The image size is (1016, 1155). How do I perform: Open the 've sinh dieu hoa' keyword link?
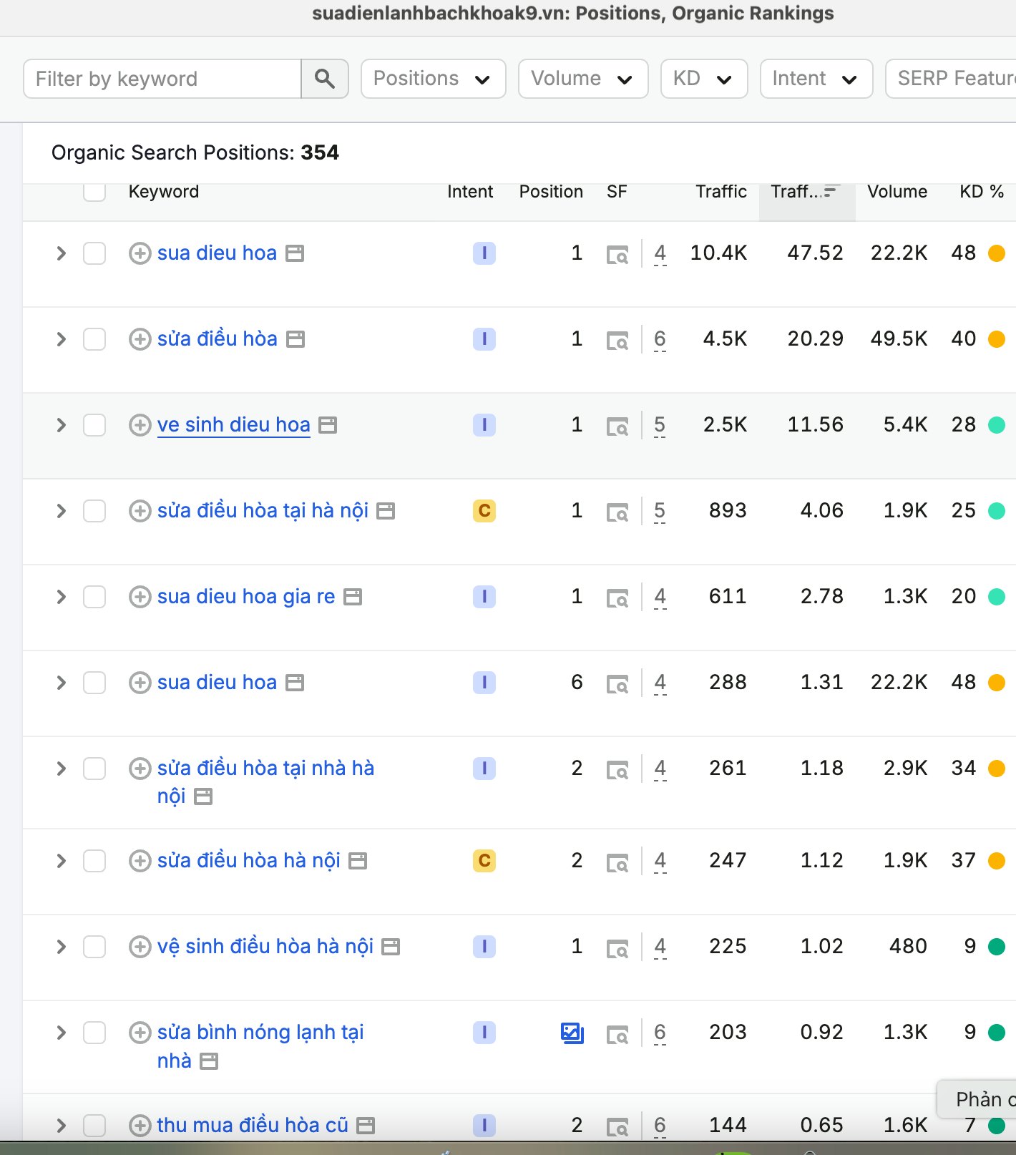point(234,425)
